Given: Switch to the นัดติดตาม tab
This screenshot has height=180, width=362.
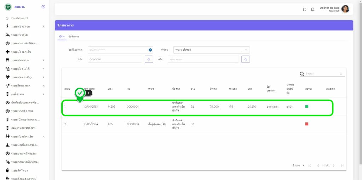Looking at the screenshot, I should (x=74, y=37).
